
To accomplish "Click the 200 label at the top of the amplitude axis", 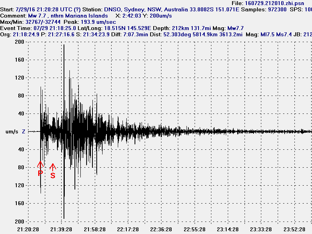I will coord(19,42).
